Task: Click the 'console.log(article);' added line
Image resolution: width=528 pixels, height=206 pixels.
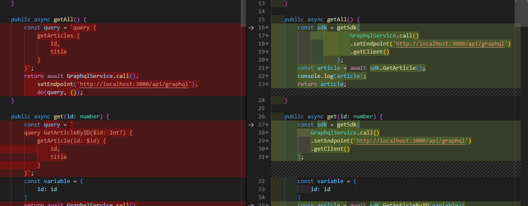Action: [x=332, y=76]
